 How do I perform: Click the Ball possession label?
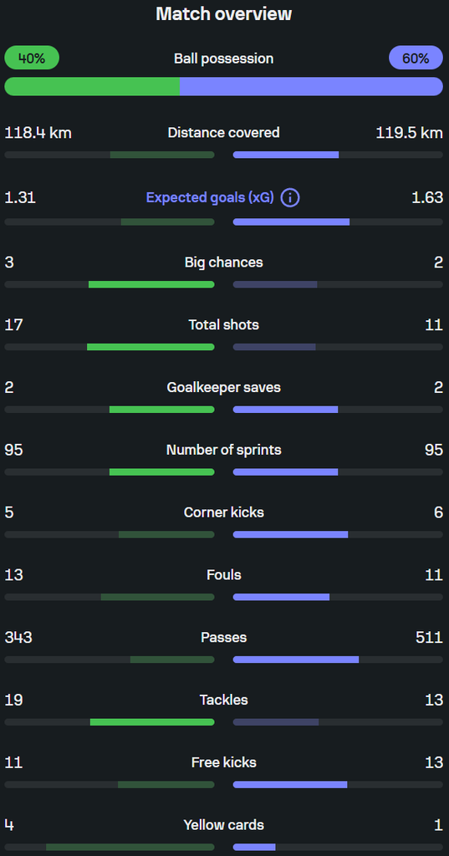(224, 59)
